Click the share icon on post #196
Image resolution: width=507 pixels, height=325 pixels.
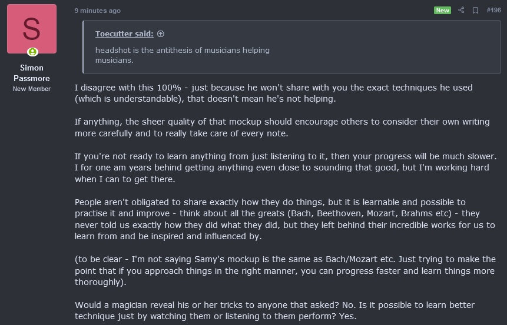[x=461, y=10]
